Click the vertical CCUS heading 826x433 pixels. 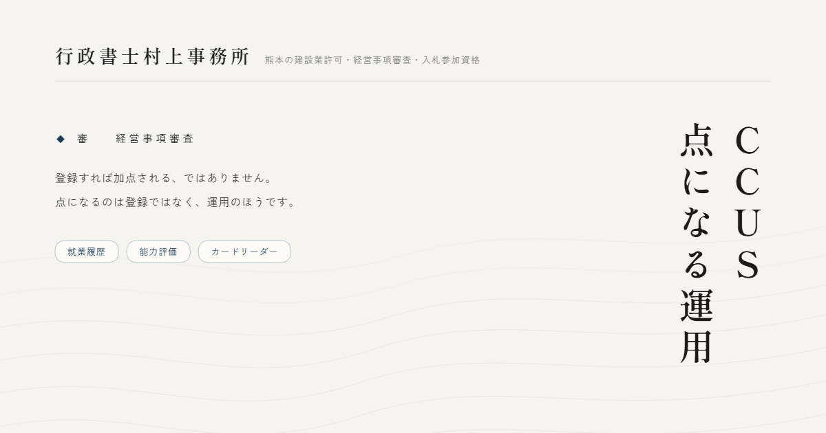[x=748, y=203]
